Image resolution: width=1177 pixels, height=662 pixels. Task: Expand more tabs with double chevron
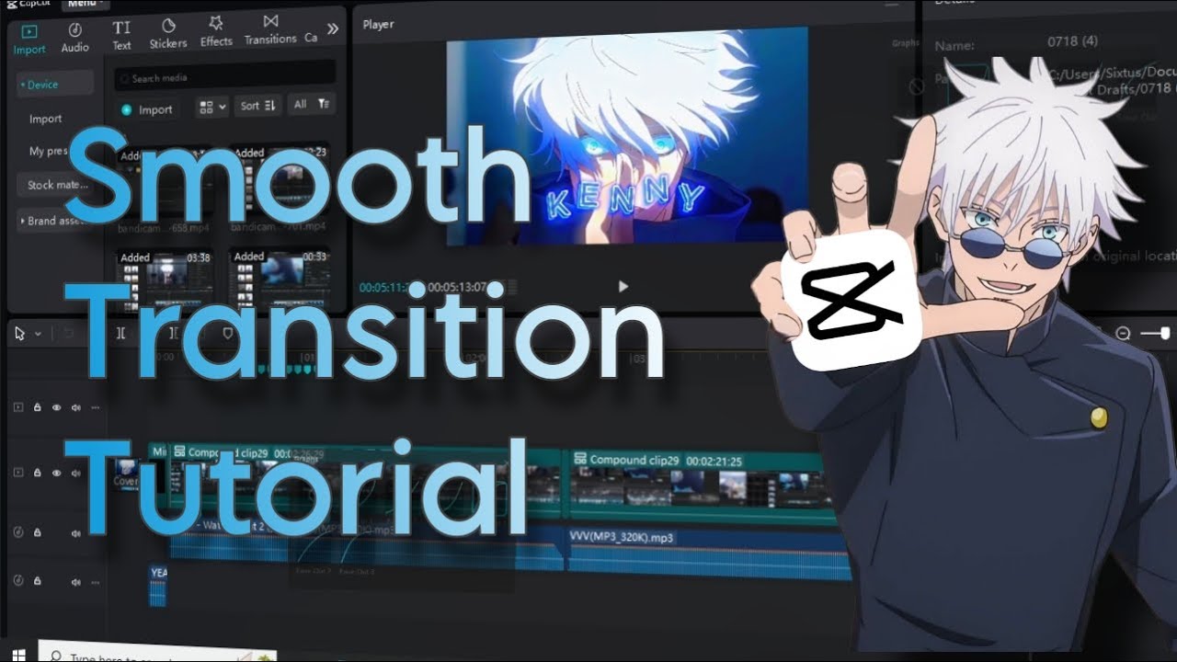pyautogui.click(x=332, y=29)
